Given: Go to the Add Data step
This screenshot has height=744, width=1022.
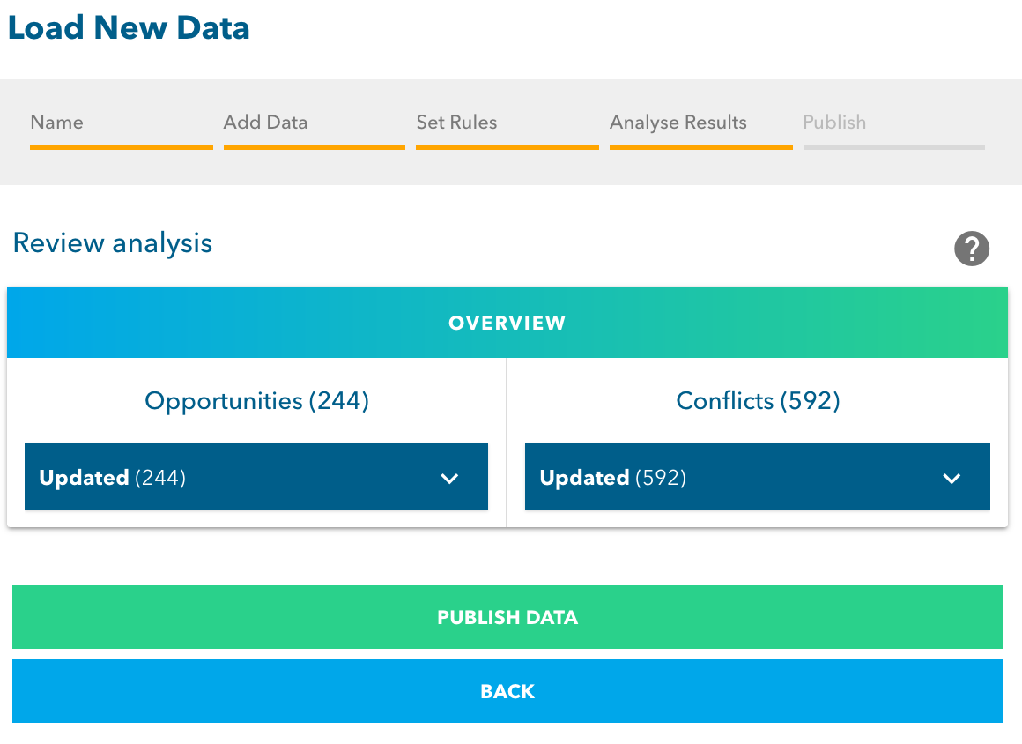Looking at the screenshot, I should [315, 130].
